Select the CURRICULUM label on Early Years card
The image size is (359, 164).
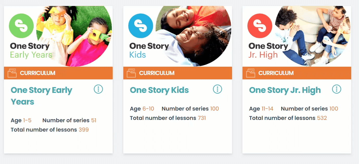[x=38, y=73]
